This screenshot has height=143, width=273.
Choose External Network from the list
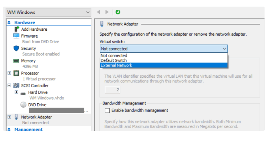pyautogui.click(x=116, y=65)
